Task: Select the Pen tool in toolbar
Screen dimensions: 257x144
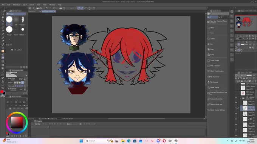Action: coord(3,38)
